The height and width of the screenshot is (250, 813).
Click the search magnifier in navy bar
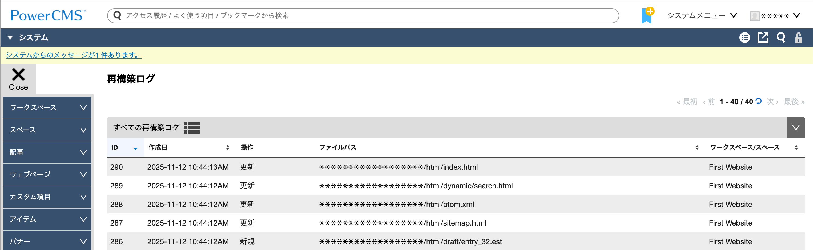point(781,38)
